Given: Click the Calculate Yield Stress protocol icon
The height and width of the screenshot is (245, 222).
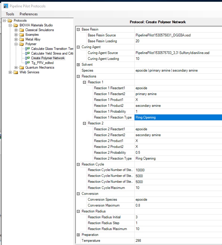Looking at the screenshot, I should tap(28, 53).
